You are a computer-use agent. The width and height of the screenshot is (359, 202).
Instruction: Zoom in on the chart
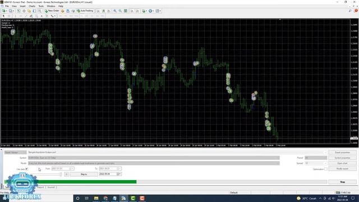point(115,11)
